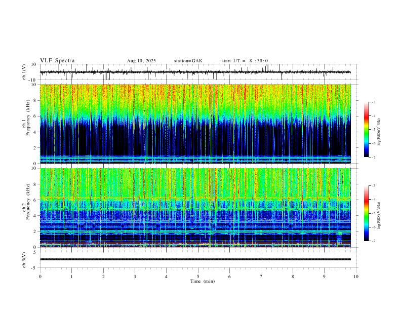Click the "9" minute tick on the time axis

pyautogui.click(x=324, y=277)
